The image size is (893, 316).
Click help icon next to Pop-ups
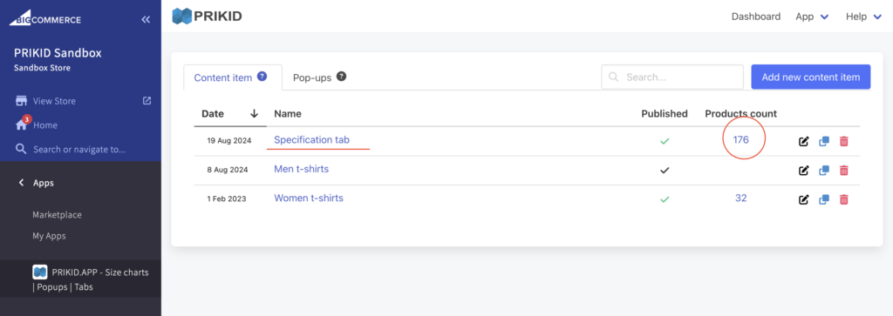[x=341, y=76]
